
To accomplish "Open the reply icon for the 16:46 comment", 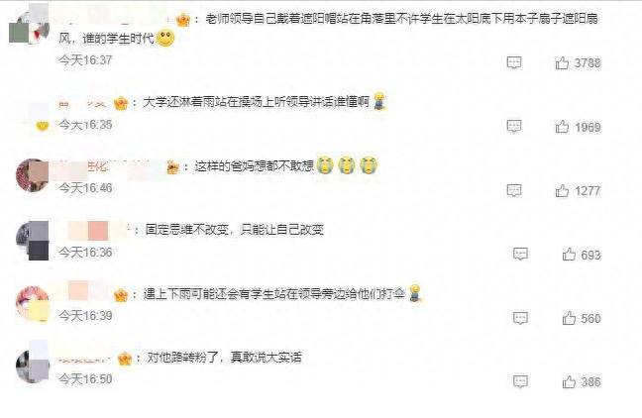I will click(x=514, y=190).
